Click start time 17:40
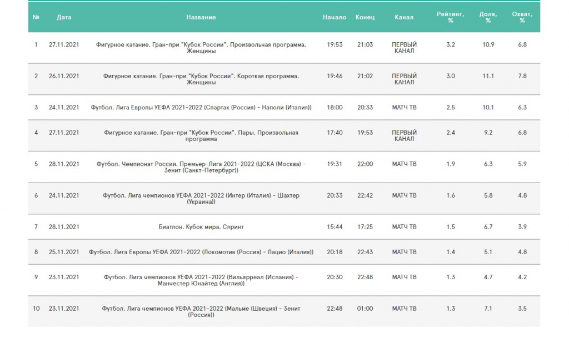The image size is (569, 338). tap(334, 133)
